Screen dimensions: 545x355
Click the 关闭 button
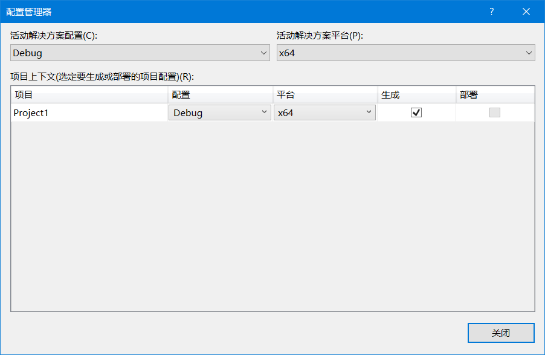click(501, 333)
